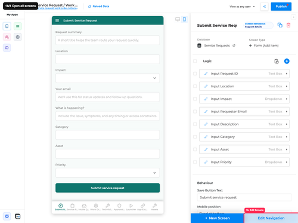This screenshot has height=223, width=298.
Task: Click the Request summary input field
Action: pyautogui.click(x=107, y=40)
